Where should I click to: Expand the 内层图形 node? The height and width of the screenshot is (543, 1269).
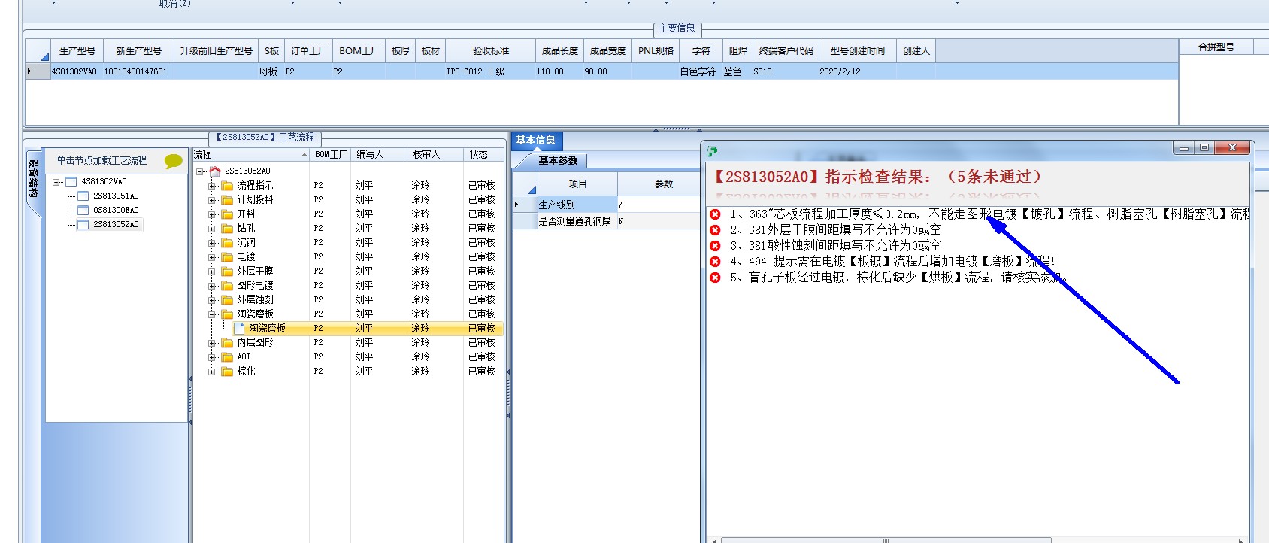click(x=212, y=343)
